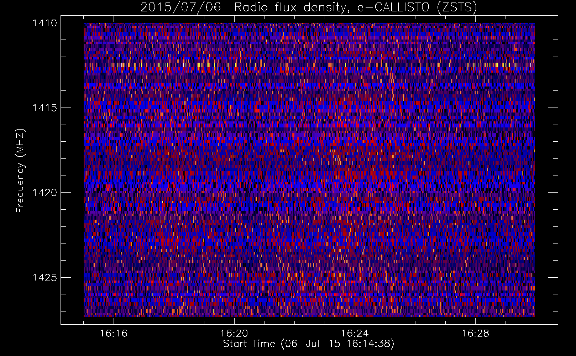Click the "Start Time (06-Jul-15 16:14:38)" label

309,344
